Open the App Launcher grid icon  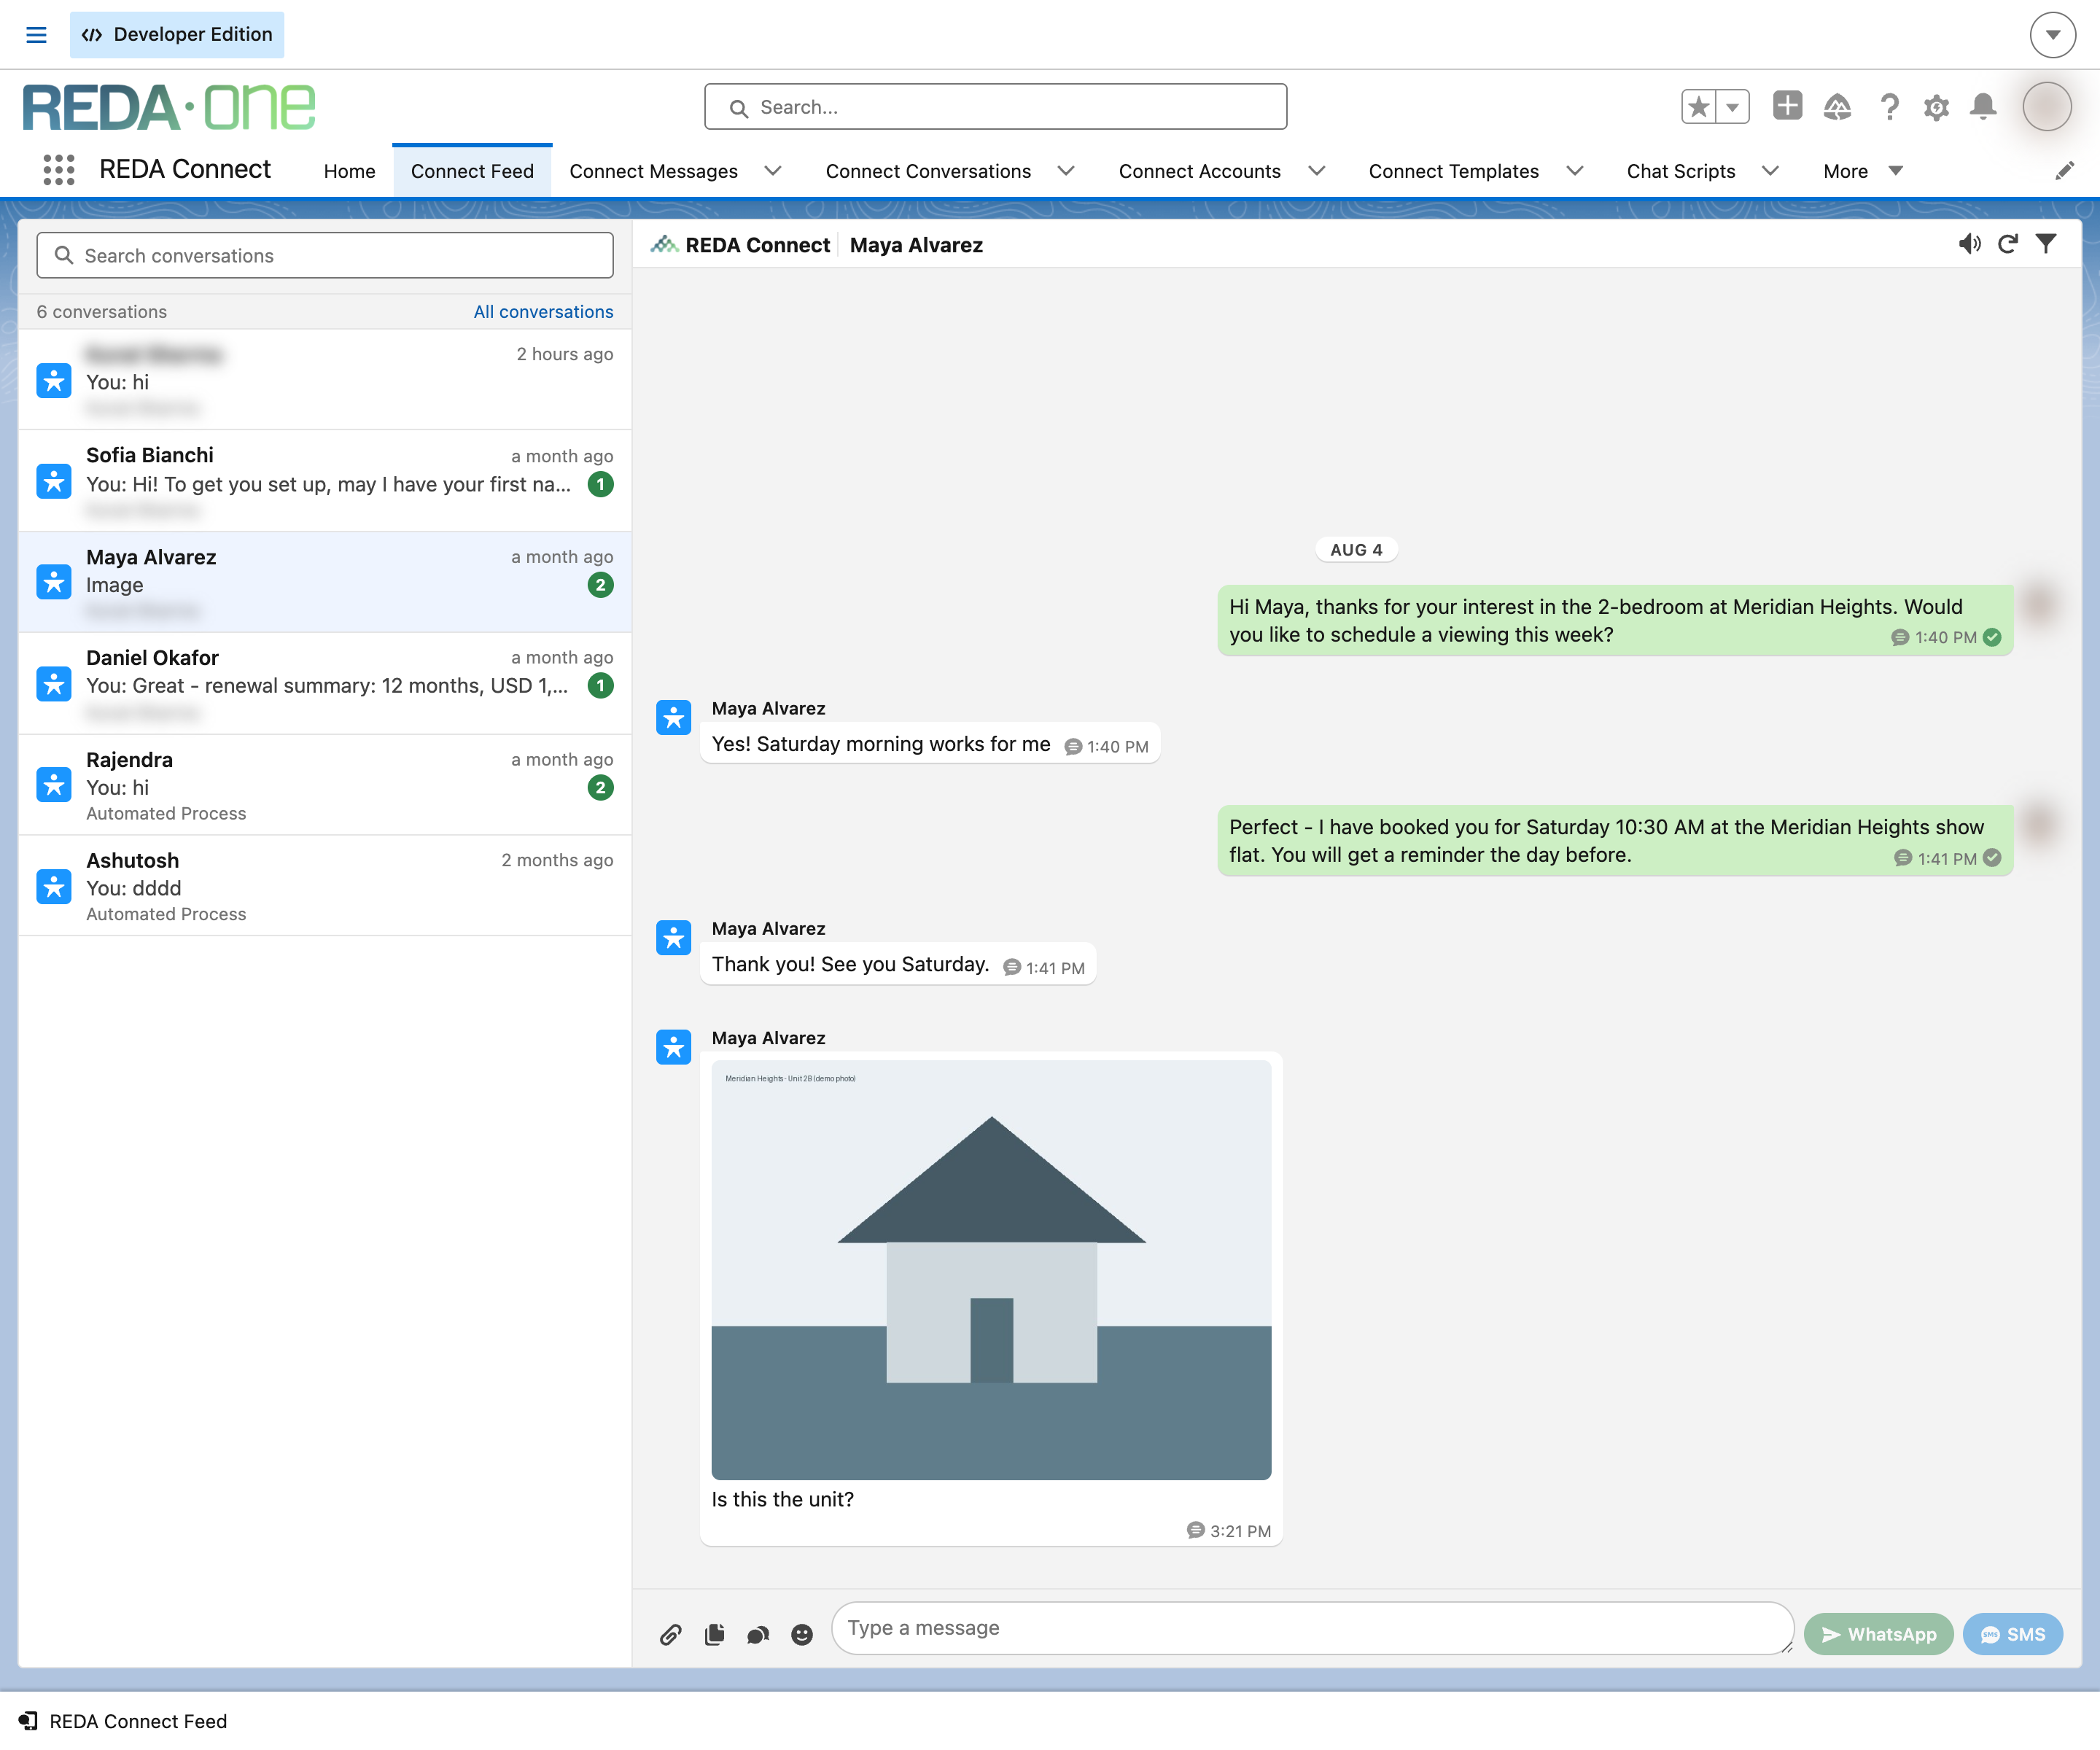(59, 170)
